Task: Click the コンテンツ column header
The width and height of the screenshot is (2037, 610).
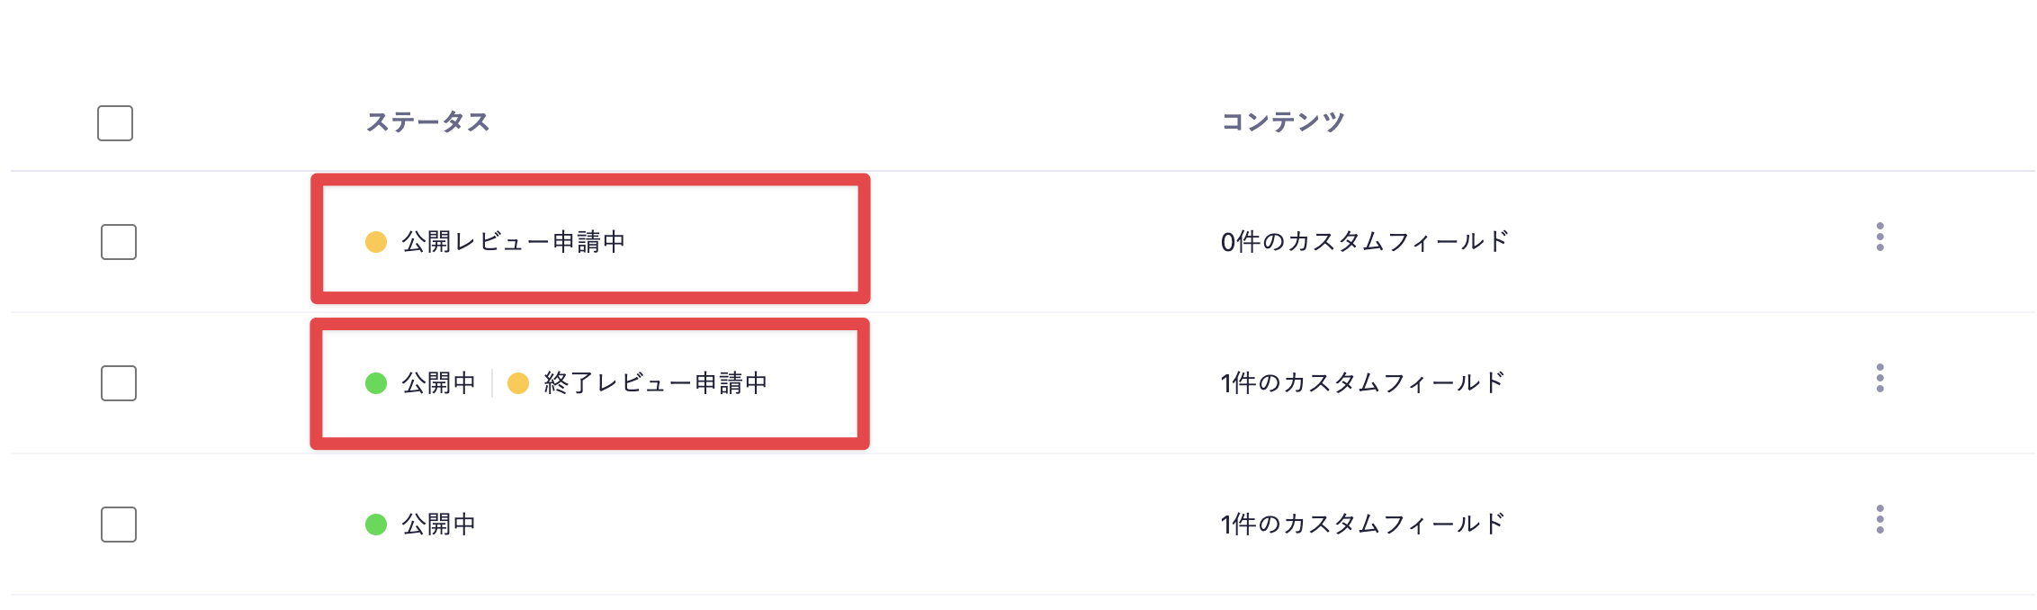Action: (1282, 122)
